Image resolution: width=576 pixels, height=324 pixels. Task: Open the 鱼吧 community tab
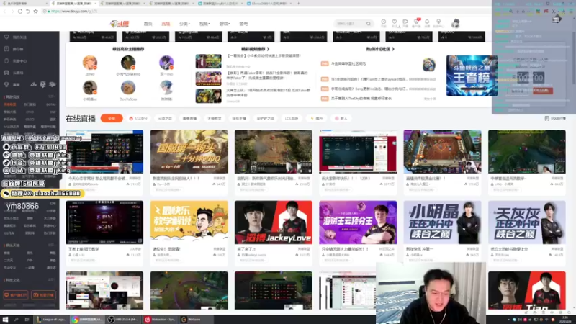pos(243,24)
